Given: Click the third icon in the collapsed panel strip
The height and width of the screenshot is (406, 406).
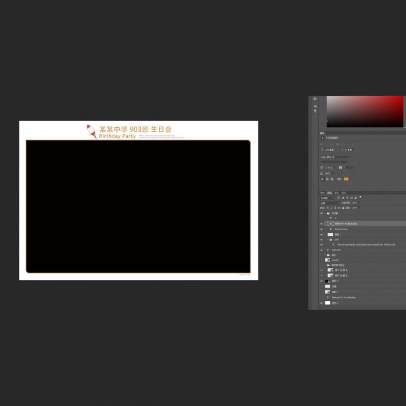Looking at the screenshot, I should coord(315,111).
